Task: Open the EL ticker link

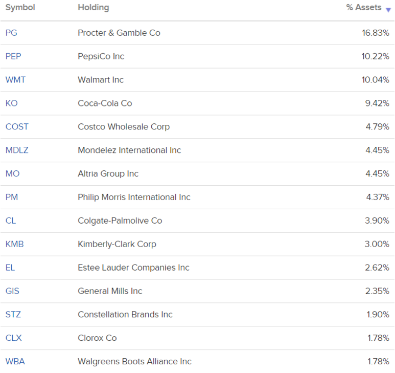Action: tap(10, 268)
